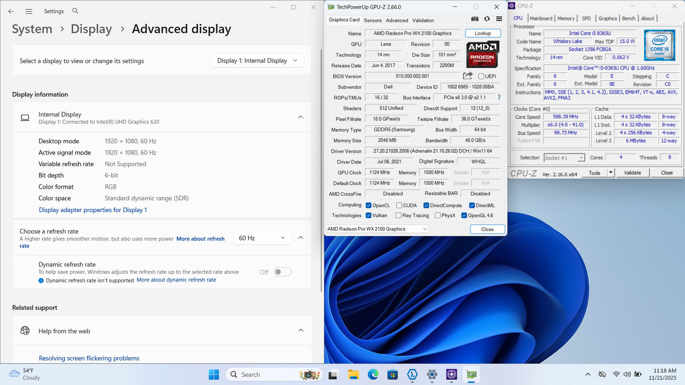Screen dimensions: 685x385
Task: Open the GPU-Z hamburger menu
Action: (499, 19)
